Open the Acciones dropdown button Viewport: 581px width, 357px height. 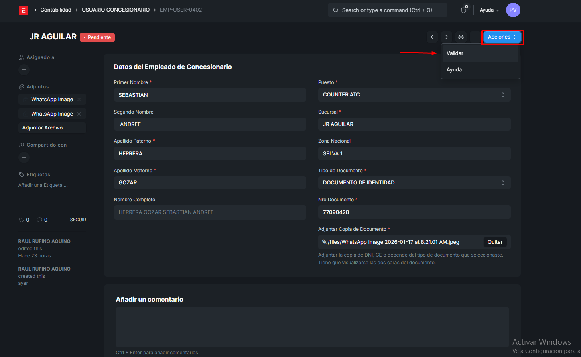(502, 37)
